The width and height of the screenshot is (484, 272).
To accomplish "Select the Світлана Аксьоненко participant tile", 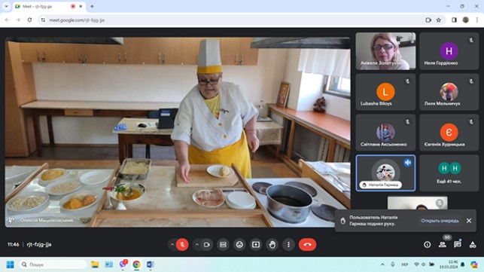I will tap(385, 133).
